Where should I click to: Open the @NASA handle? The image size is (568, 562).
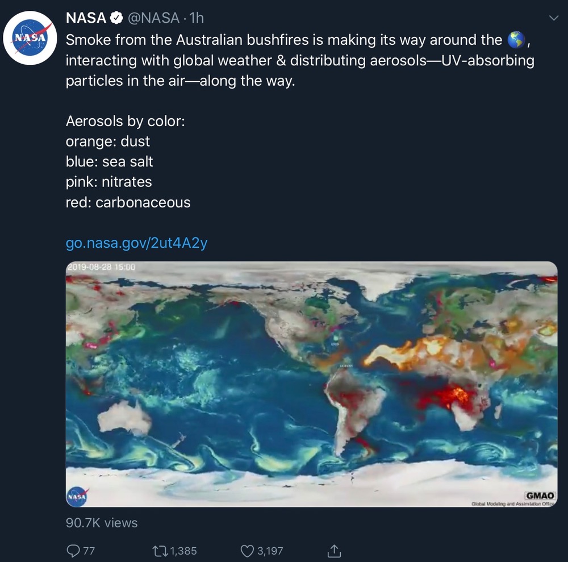pos(153,18)
